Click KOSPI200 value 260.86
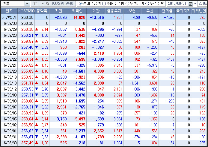The height and width of the screenshot is (147, 208). [28, 101]
